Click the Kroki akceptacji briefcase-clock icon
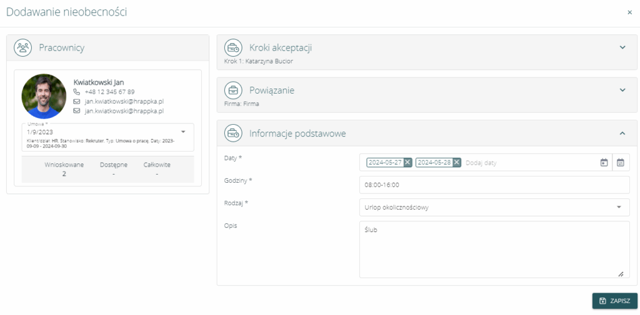The image size is (640, 315). coord(234,47)
